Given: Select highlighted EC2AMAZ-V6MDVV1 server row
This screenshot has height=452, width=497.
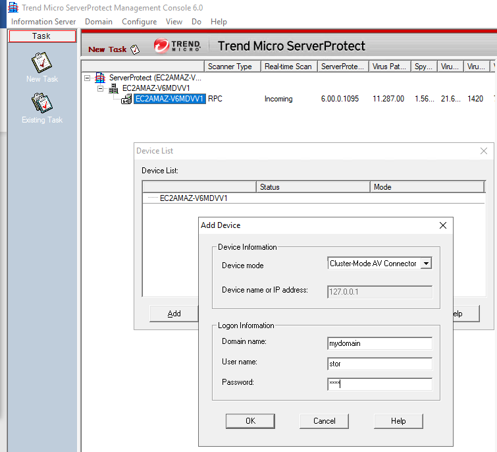Looking at the screenshot, I should pos(170,99).
